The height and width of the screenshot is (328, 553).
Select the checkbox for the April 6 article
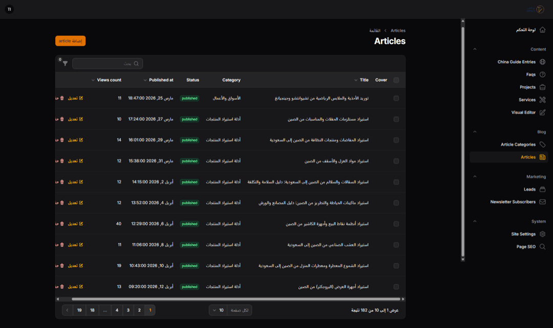tap(396, 224)
